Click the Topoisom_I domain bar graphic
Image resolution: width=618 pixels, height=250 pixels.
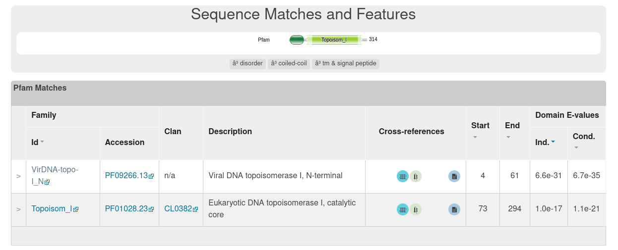point(333,40)
